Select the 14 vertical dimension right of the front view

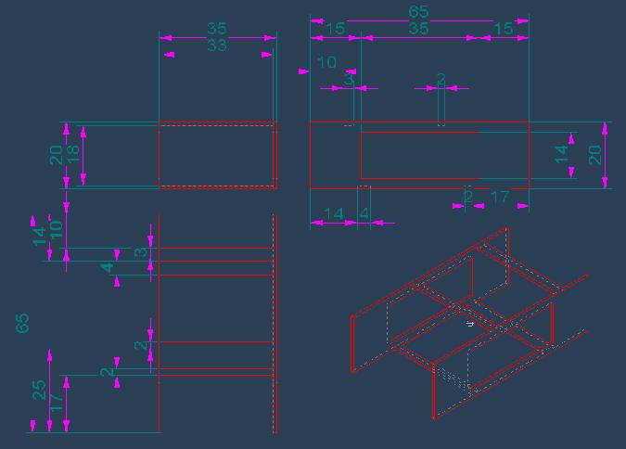[561, 154]
